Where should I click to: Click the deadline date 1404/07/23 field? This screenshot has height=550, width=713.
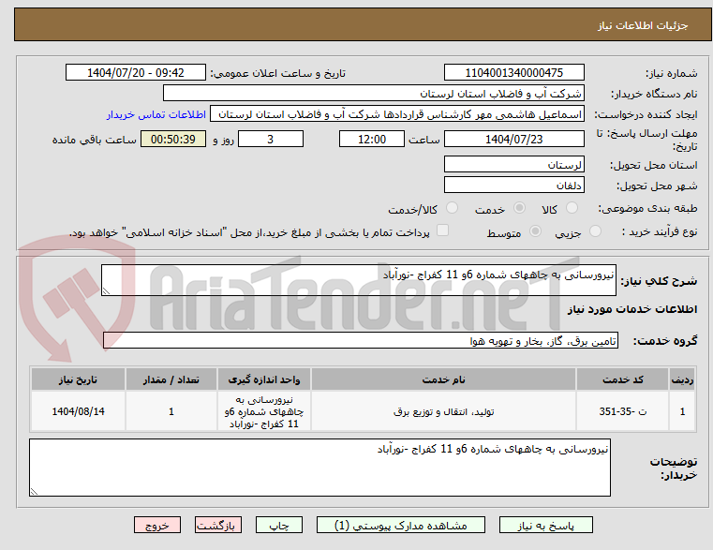tap(513, 139)
